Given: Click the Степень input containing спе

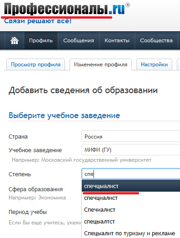Looking at the screenshot, I should (131, 174).
